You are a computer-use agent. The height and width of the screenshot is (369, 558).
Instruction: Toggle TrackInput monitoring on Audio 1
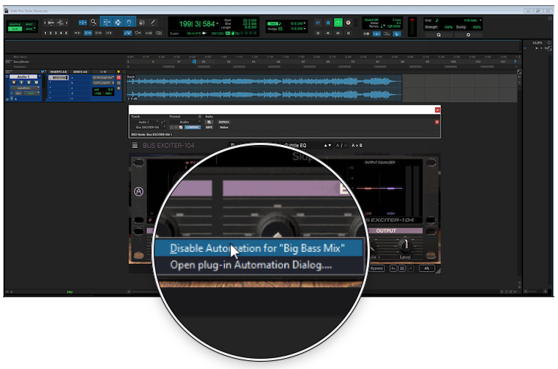[21, 83]
